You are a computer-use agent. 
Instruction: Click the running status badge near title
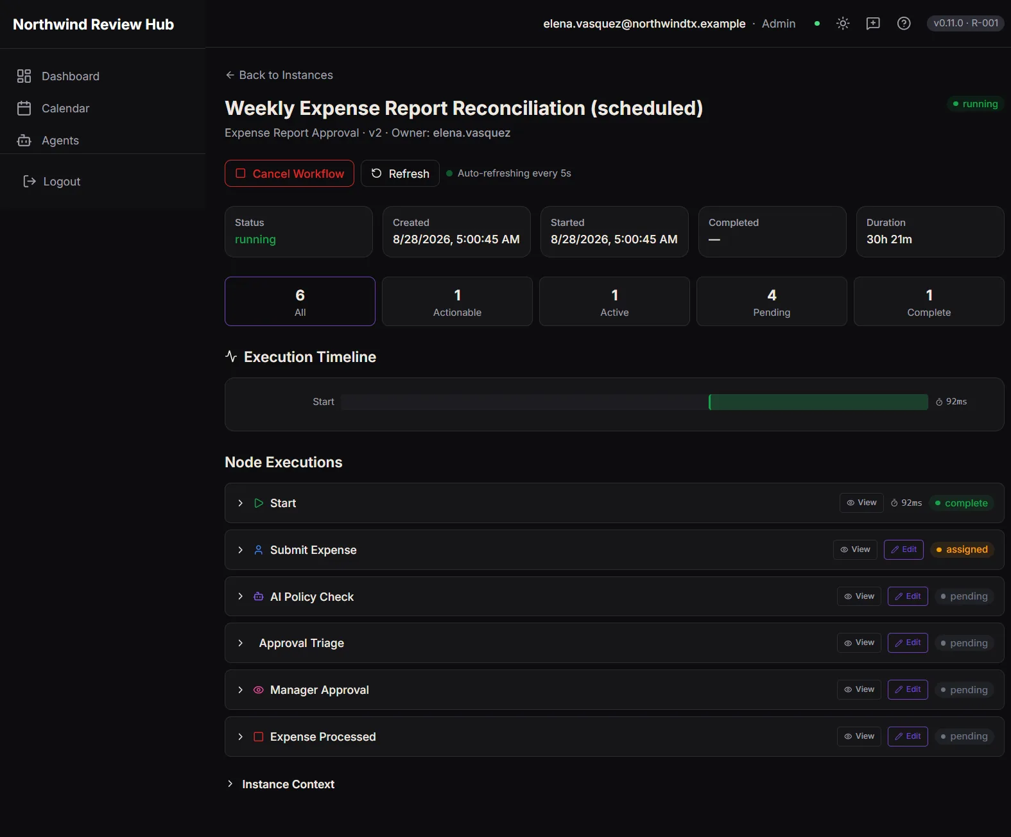974,104
